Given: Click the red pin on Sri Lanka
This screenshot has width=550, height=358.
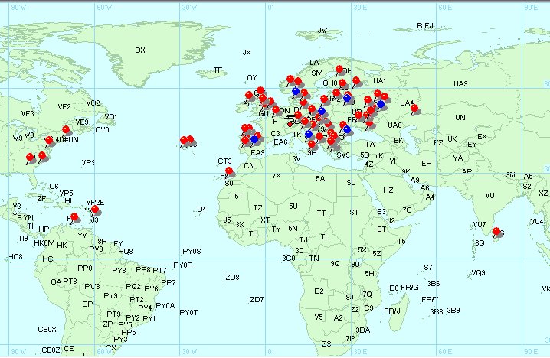Looking at the screenshot, I should [x=496, y=231].
